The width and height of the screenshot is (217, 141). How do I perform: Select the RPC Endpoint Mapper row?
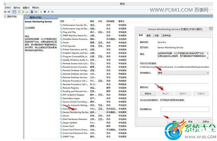click(93, 95)
